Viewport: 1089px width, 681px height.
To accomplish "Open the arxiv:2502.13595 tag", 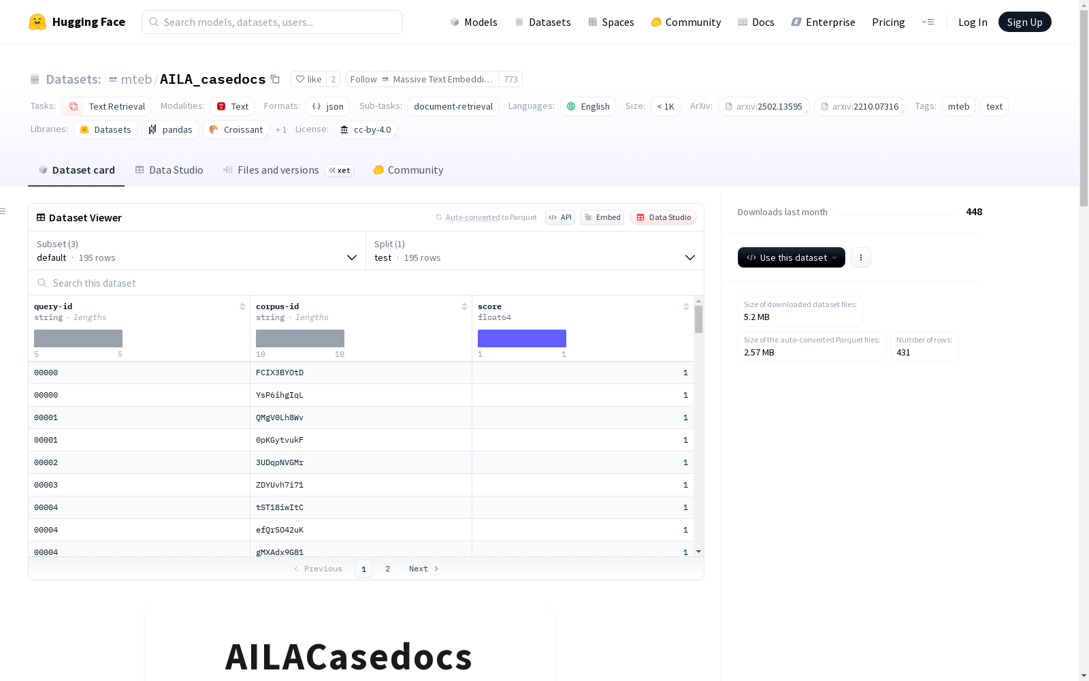I will point(764,106).
